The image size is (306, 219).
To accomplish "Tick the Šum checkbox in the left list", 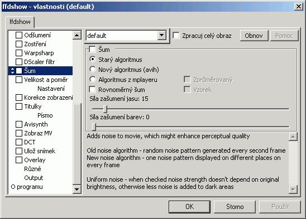I will pos(19,71).
